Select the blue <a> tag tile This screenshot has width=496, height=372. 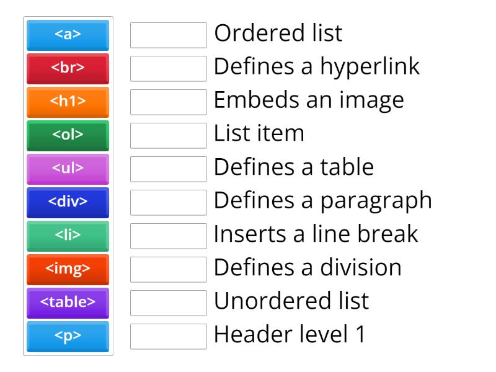click(x=68, y=35)
